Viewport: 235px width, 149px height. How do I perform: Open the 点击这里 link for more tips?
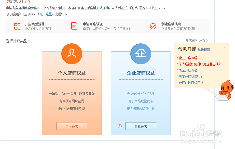click(46, 14)
